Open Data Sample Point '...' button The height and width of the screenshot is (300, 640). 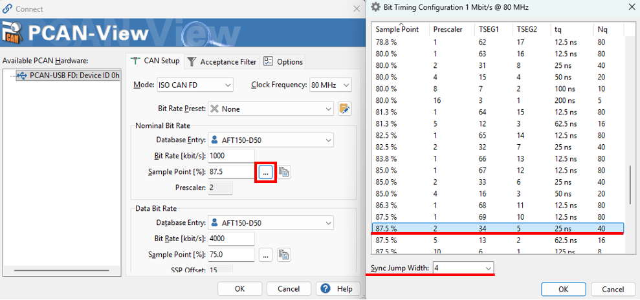(266, 255)
